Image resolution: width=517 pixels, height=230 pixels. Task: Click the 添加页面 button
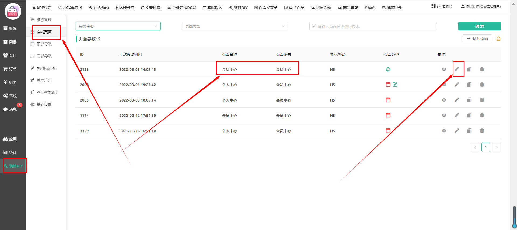pyautogui.click(x=477, y=39)
